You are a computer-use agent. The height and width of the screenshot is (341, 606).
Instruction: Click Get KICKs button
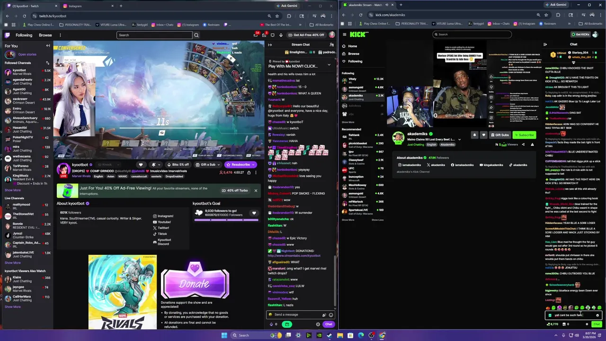580,34
